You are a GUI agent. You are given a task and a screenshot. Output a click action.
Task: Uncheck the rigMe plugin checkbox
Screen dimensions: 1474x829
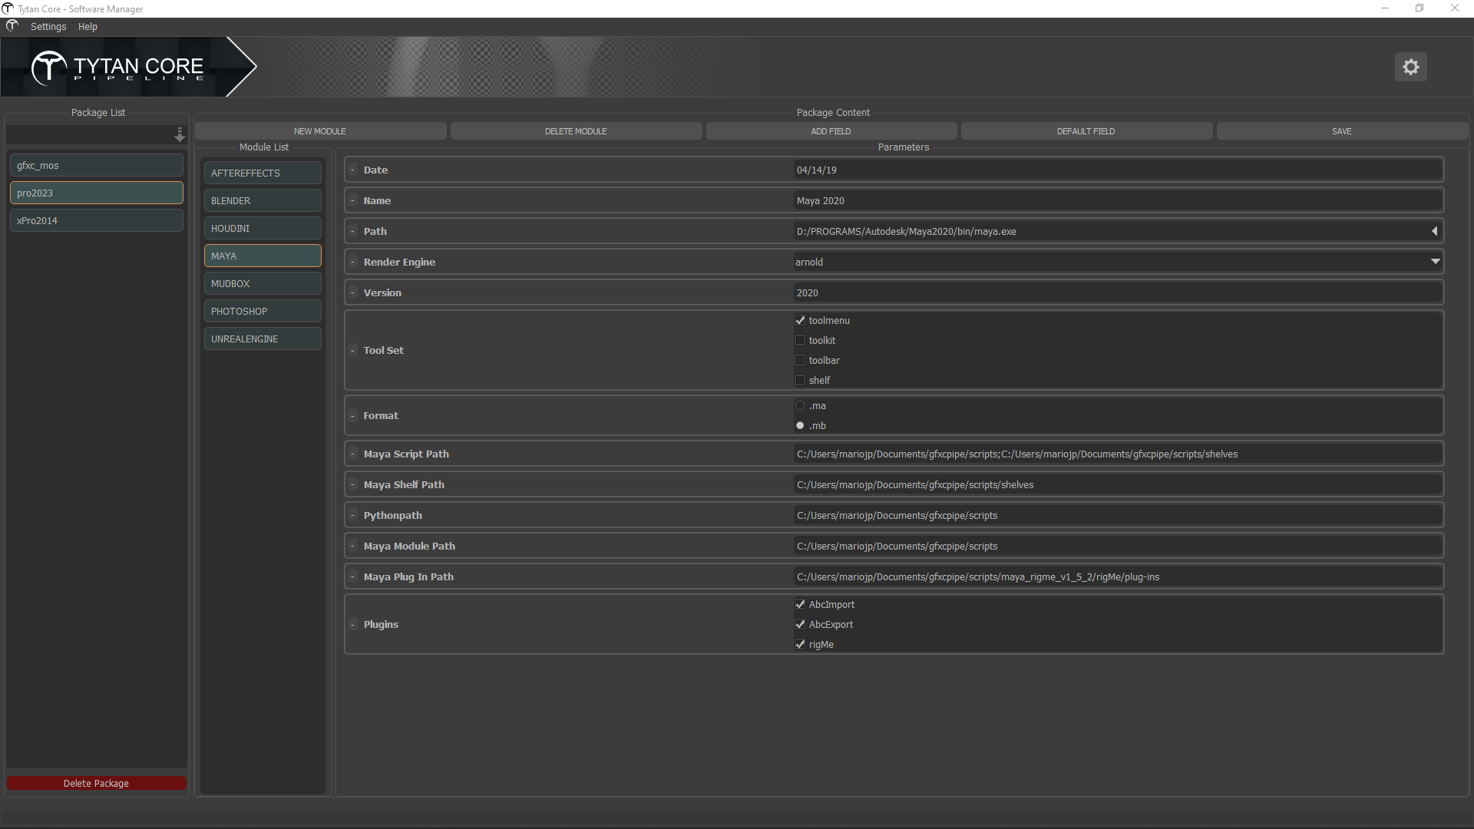[800, 644]
